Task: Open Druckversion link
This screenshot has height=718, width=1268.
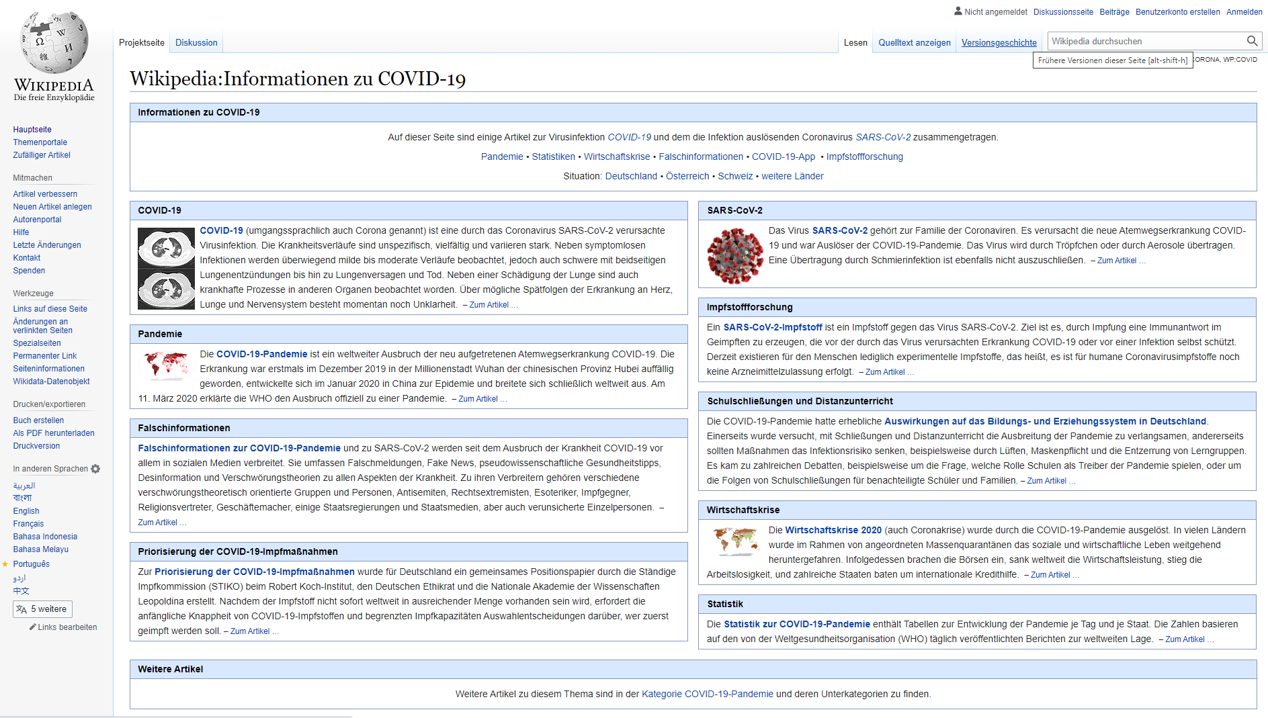Action: pyautogui.click(x=36, y=446)
